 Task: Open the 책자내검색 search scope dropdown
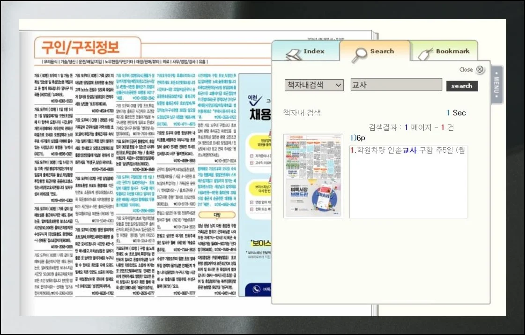[314, 85]
